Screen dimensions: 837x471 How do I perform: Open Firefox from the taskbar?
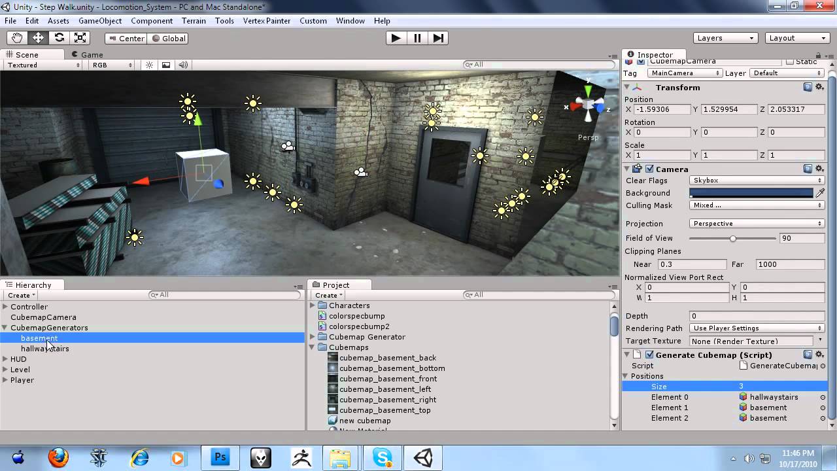[x=59, y=458]
